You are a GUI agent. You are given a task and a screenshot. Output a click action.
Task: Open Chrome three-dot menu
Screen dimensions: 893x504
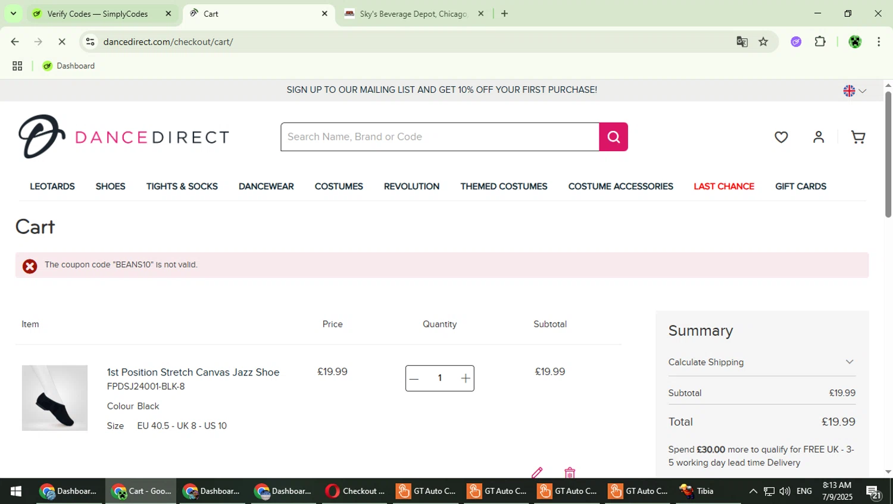click(879, 42)
